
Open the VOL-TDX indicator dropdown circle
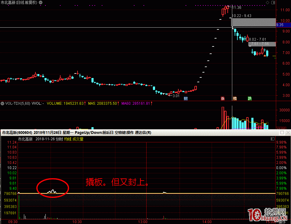[2, 104]
